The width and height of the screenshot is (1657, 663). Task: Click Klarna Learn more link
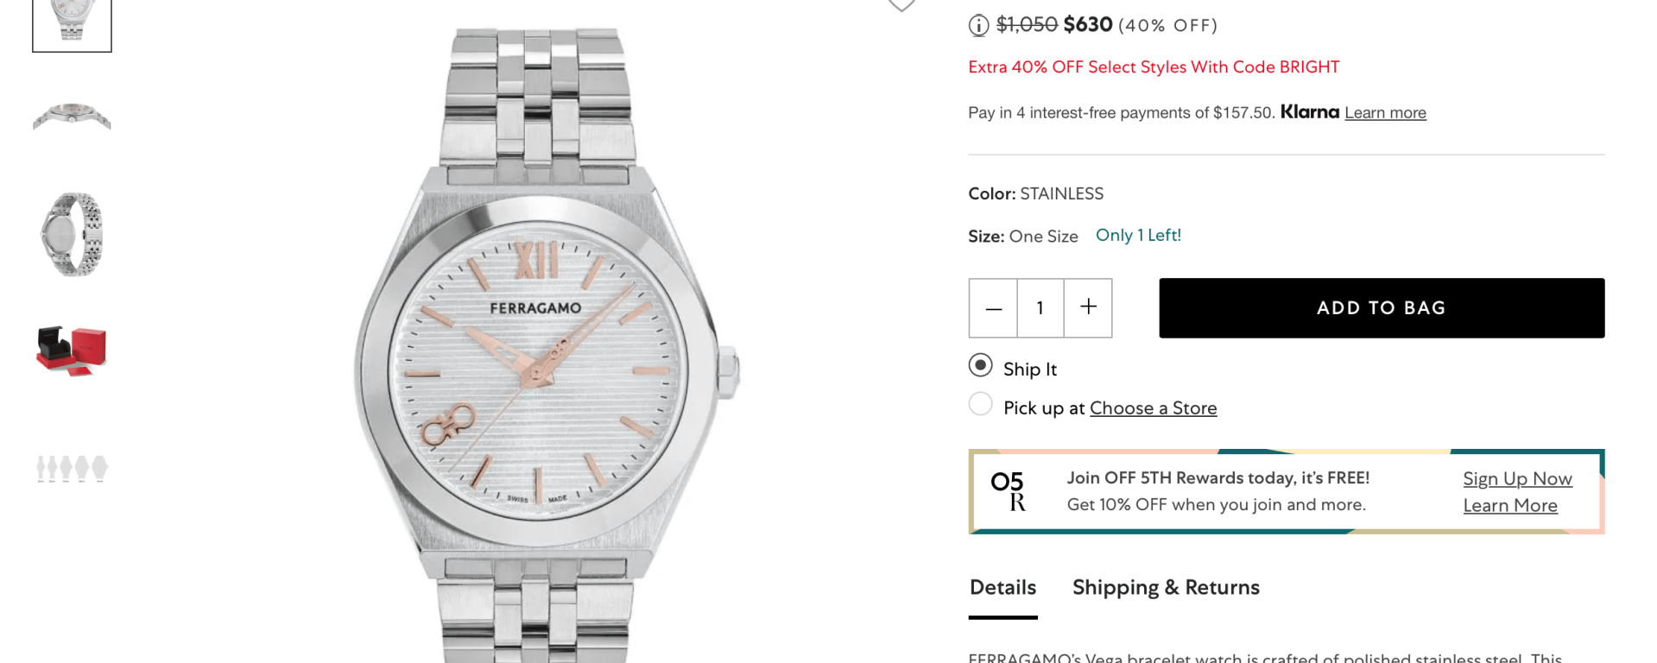1385,113
